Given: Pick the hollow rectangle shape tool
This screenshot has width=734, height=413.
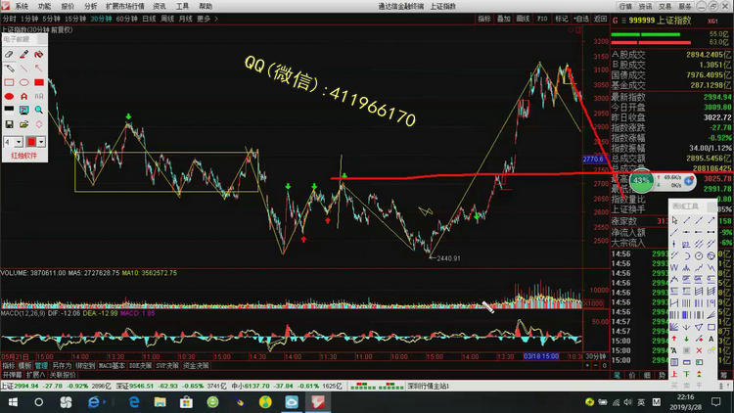Looking at the screenshot, I should (9, 82).
